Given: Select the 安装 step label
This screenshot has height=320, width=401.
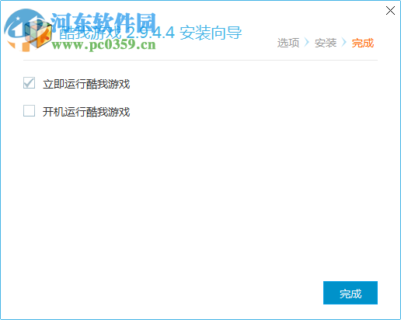Looking at the screenshot, I should [326, 43].
